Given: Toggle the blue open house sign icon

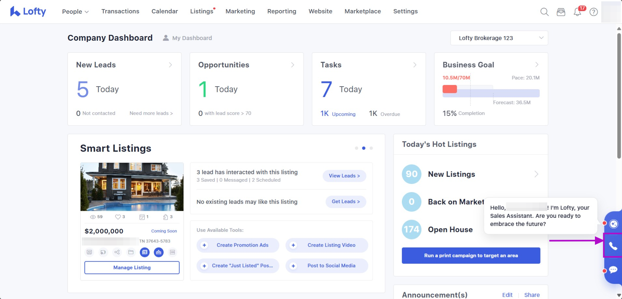Looking at the screenshot, I should click(x=158, y=252).
